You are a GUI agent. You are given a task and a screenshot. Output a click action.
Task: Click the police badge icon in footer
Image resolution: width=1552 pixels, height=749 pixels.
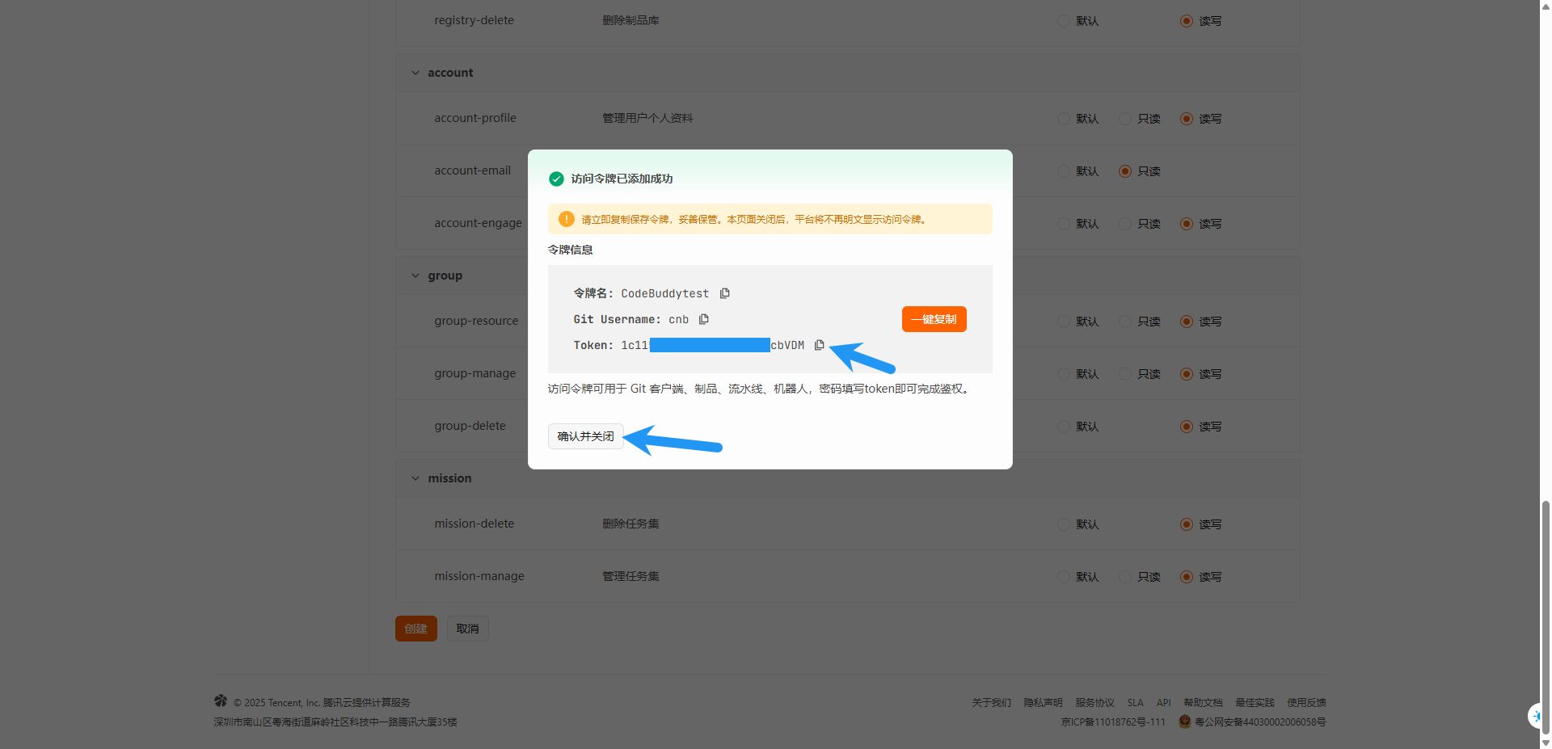[1184, 722]
